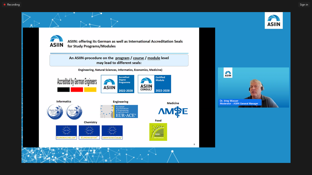
Task: Click the Euro-Inf Bachelor seal
Action: [55, 112]
